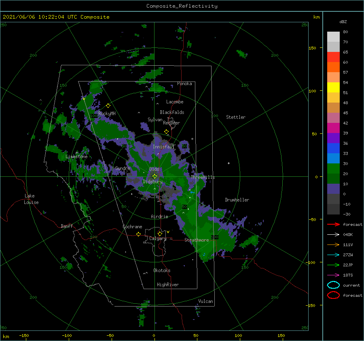Click the Vulcan city label
The image size is (364, 341).
pos(205,301)
